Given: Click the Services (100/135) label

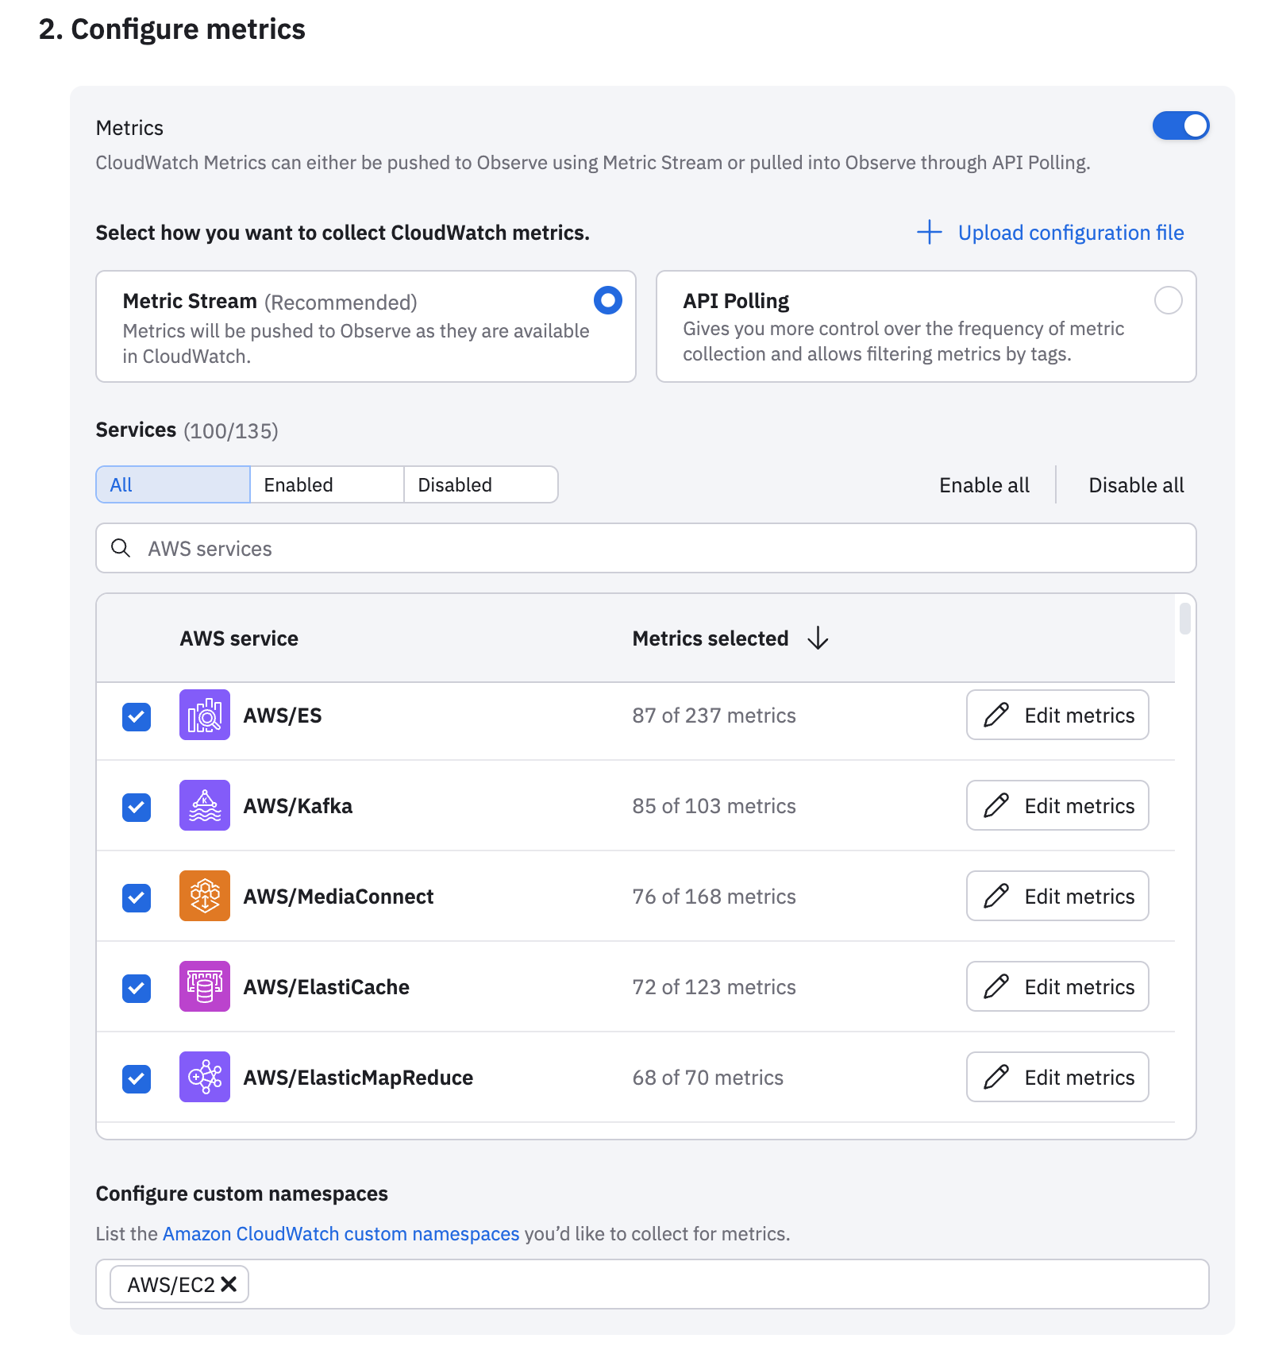Looking at the screenshot, I should (187, 430).
